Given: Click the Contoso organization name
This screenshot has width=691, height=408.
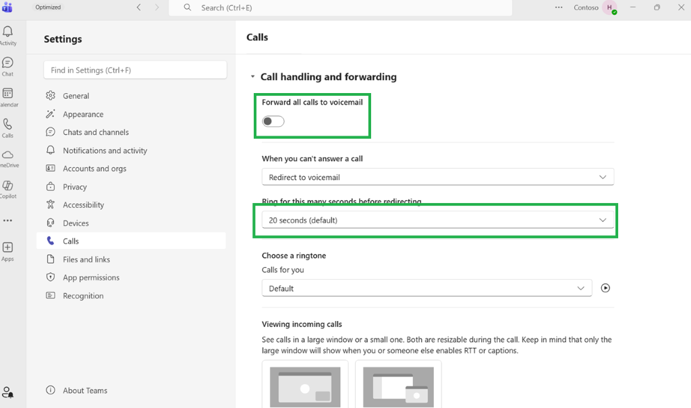Looking at the screenshot, I should pos(586,7).
